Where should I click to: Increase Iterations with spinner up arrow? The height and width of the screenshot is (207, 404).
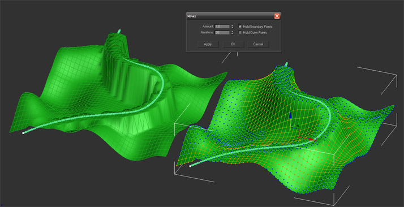(x=232, y=32)
